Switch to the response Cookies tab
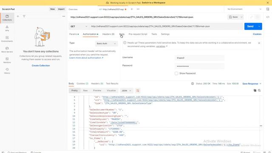This screenshot has height=153, width=272. point(82,84)
